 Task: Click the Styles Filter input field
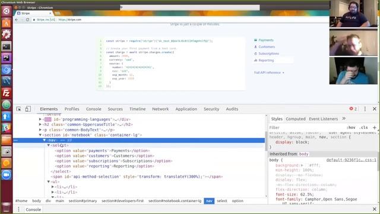(306, 127)
